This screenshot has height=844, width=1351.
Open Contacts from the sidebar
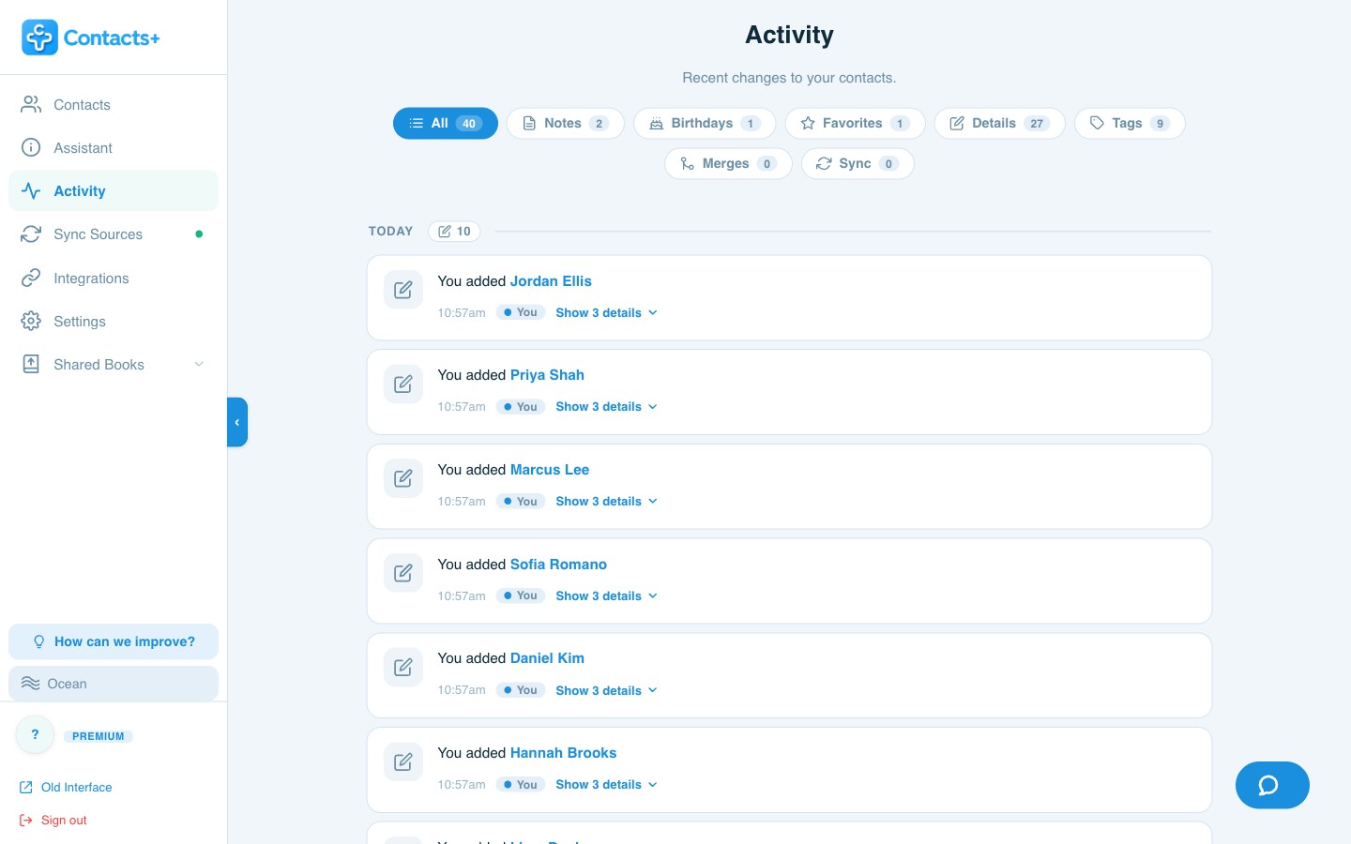(114, 105)
